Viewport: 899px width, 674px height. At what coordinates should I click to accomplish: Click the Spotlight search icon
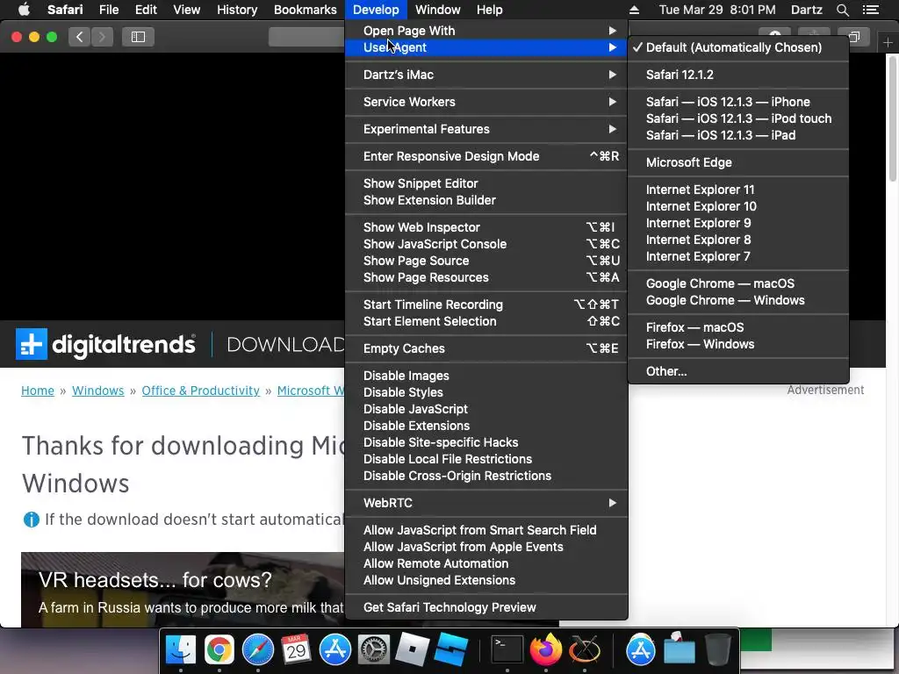coord(842,10)
